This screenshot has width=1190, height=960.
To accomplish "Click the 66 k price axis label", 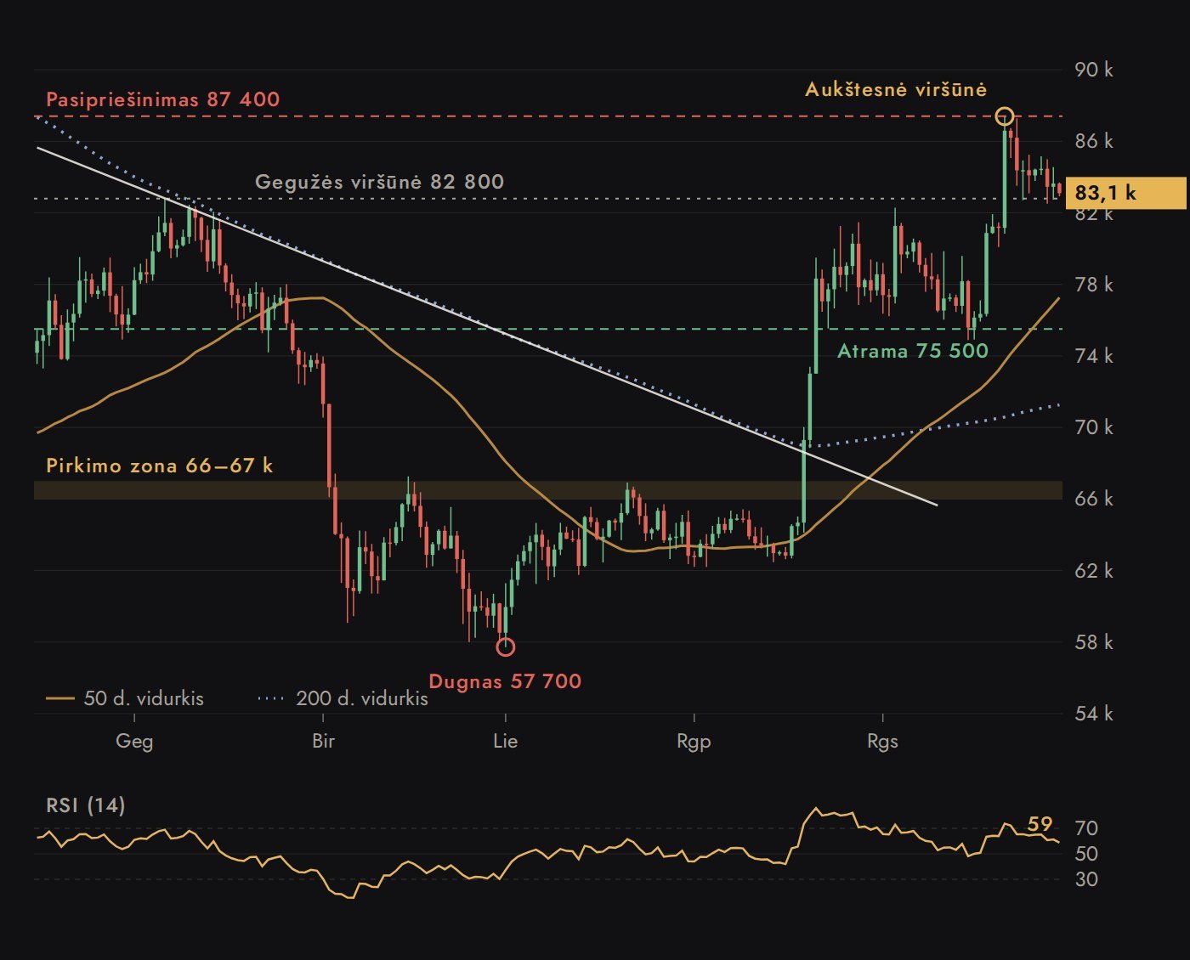I will point(1094,499).
